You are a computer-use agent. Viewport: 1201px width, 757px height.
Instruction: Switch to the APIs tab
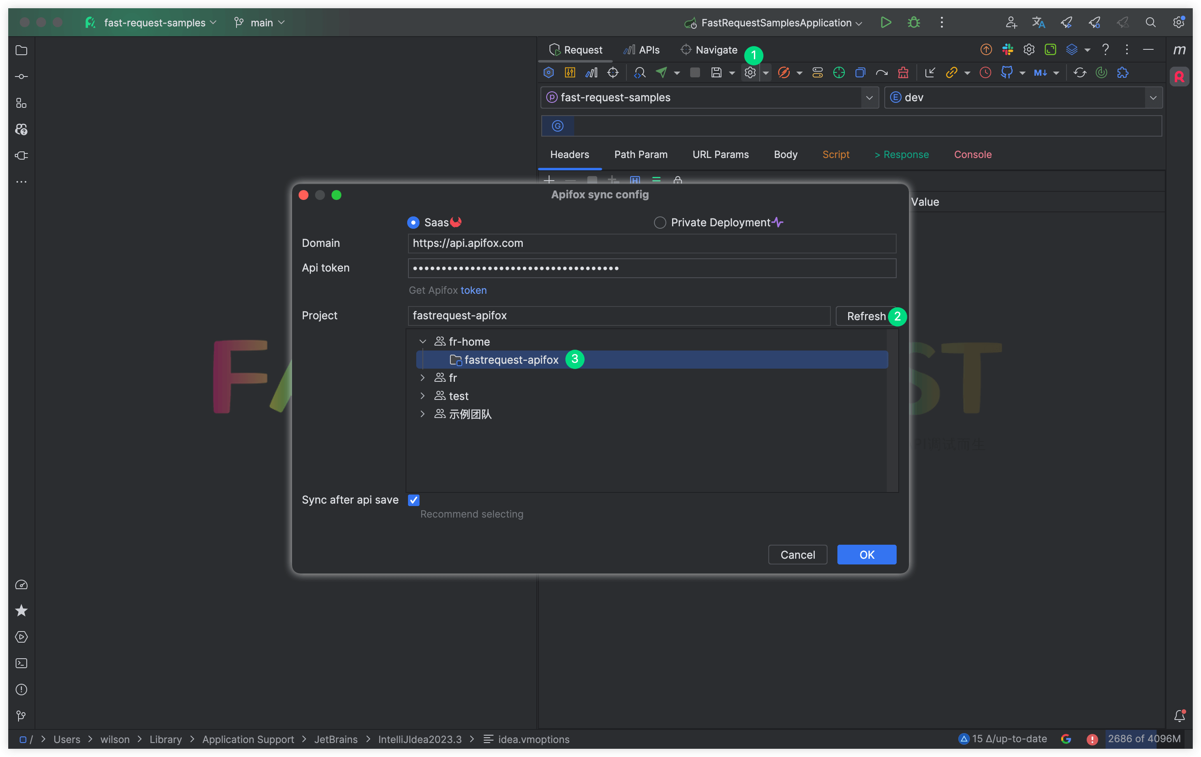pos(641,49)
